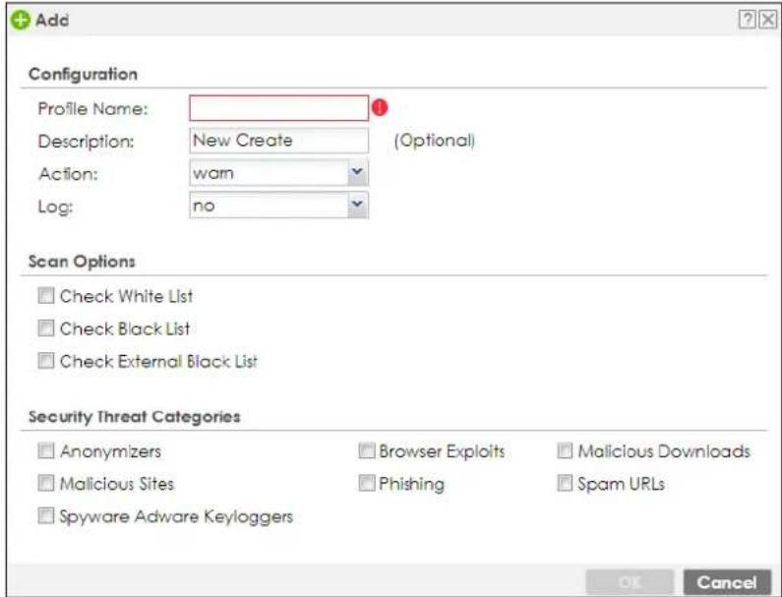
Task: Enable Check External Black List checkbox
Action: 46,361
